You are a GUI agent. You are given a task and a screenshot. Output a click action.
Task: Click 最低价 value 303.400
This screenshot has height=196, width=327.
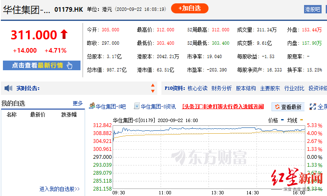(166, 43)
